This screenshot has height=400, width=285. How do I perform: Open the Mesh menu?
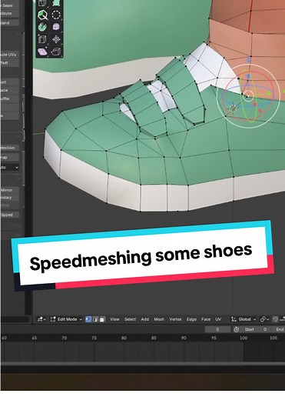click(159, 319)
